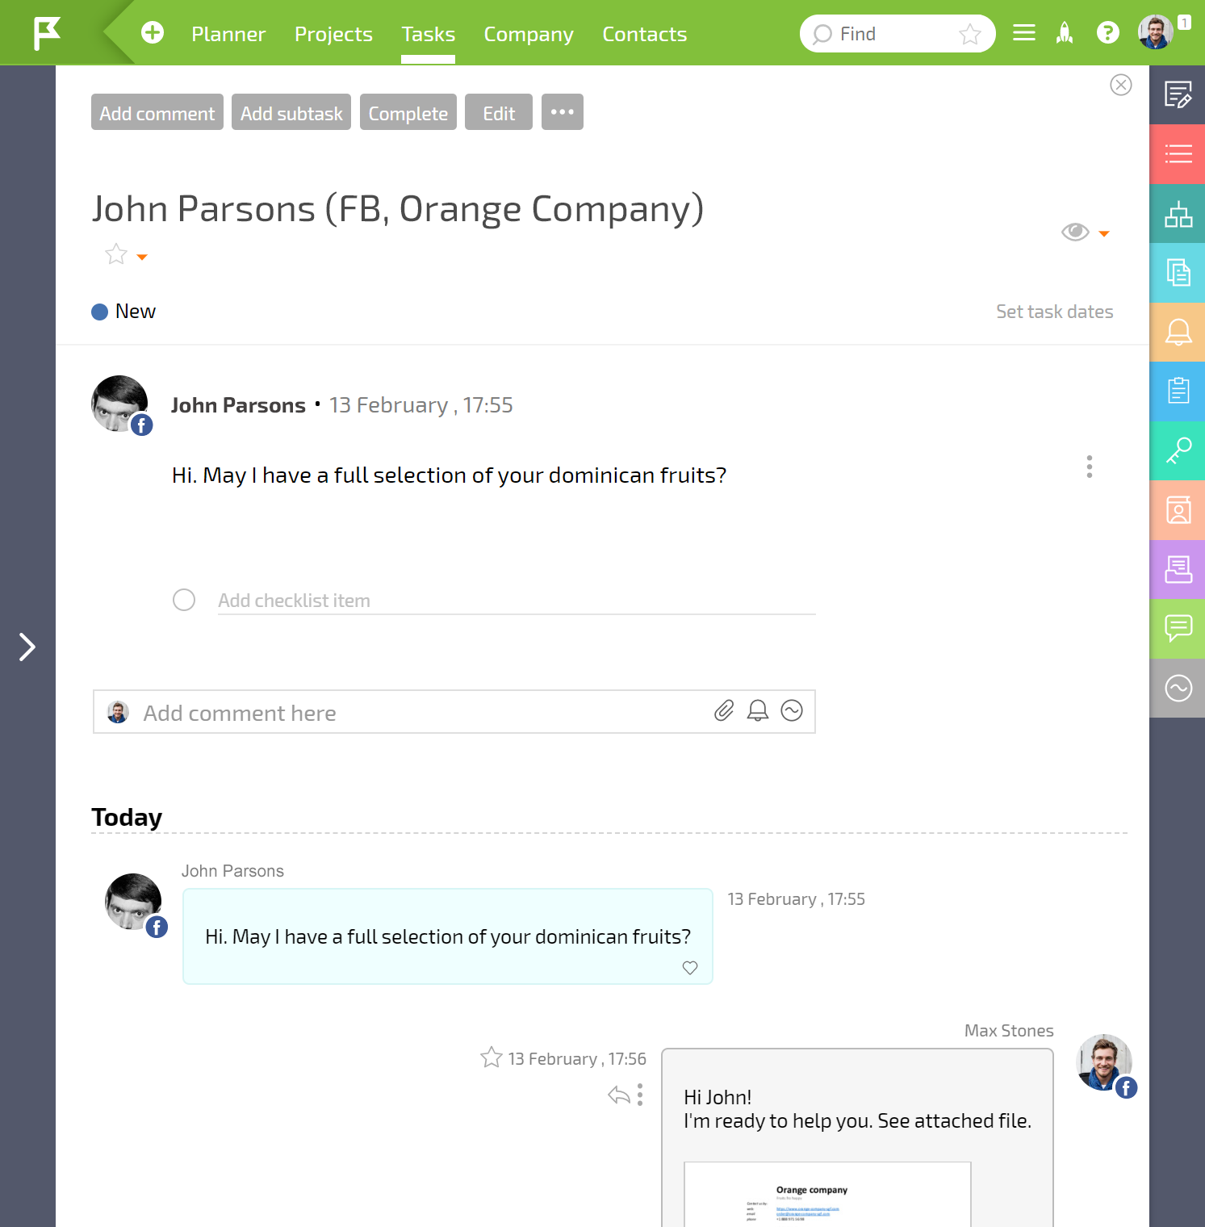The image size is (1205, 1227).
Task: Open the help question mark icon
Action: (1108, 33)
